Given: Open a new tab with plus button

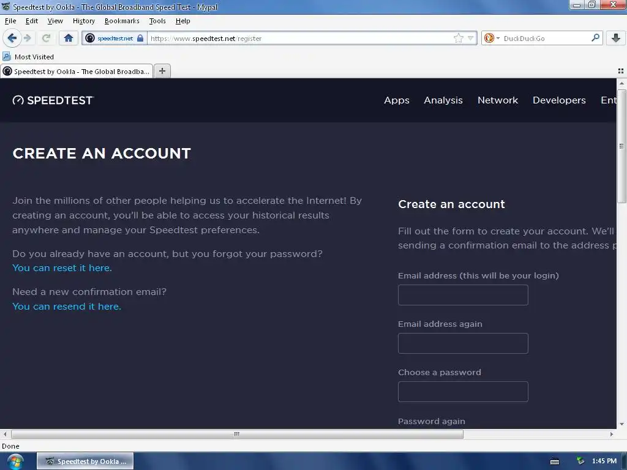Looking at the screenshot, I should coord(162,71).
